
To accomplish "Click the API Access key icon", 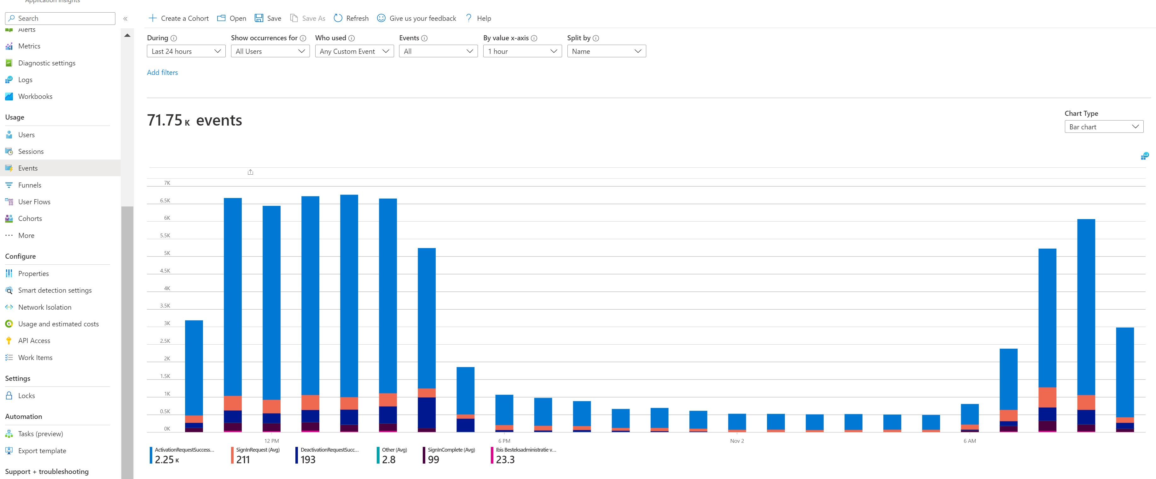I will [9, 341].
